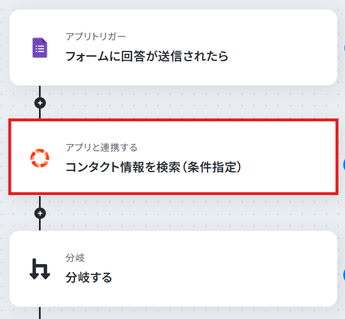Click the purple Google Forms icon
The image size is (345, 319).
pos(40,47)
